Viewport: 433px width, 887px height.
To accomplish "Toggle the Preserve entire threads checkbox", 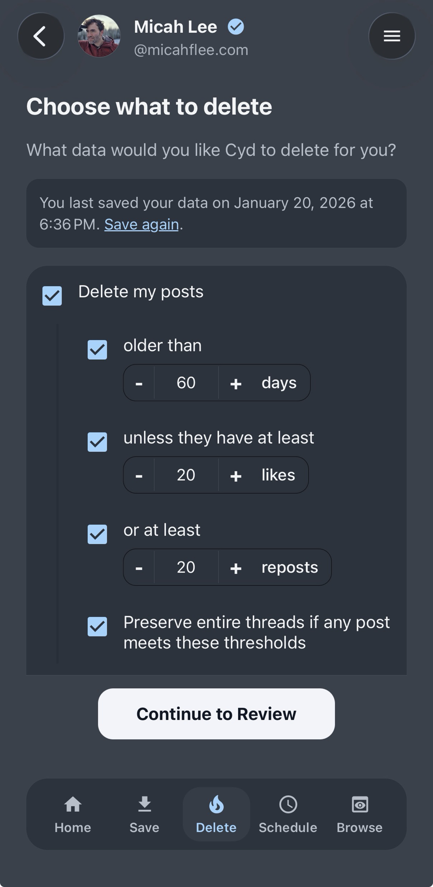I will 98,627.
